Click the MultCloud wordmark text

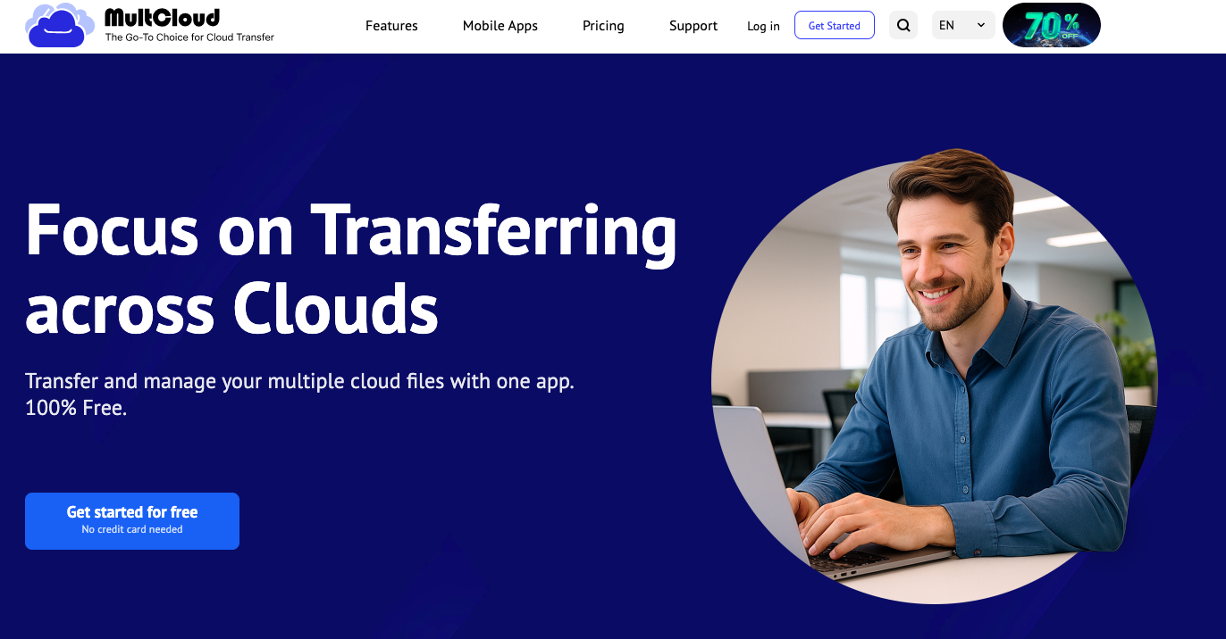[x=162, y=17]
